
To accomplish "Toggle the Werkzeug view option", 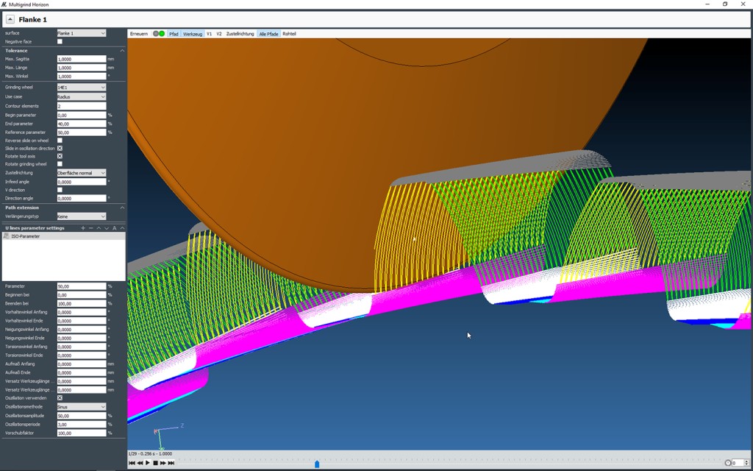I will point(193,34).
